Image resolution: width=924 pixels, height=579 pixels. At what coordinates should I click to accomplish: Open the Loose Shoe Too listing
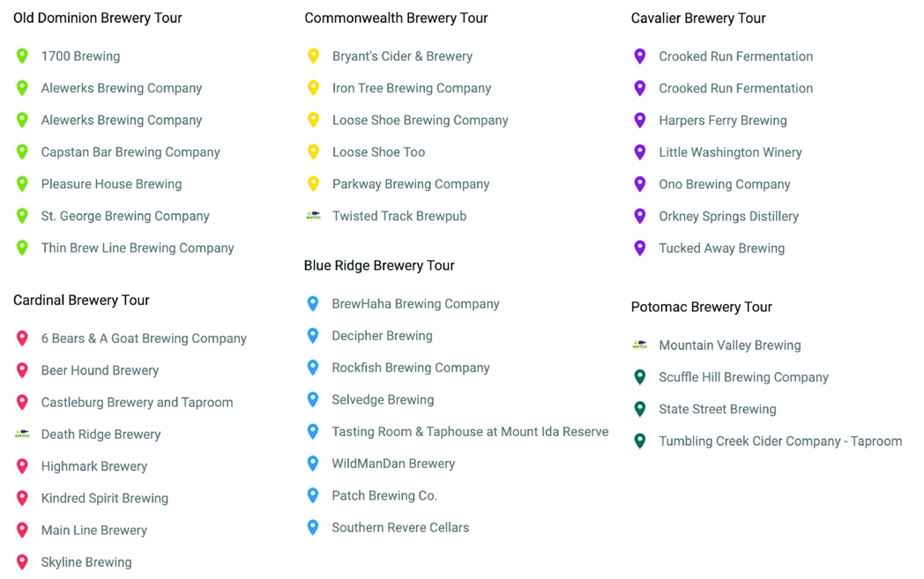point(378,152)
